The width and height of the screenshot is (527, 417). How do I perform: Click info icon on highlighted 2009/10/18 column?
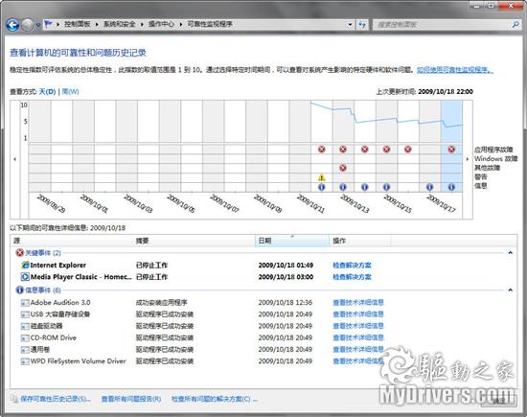(451, 187)
